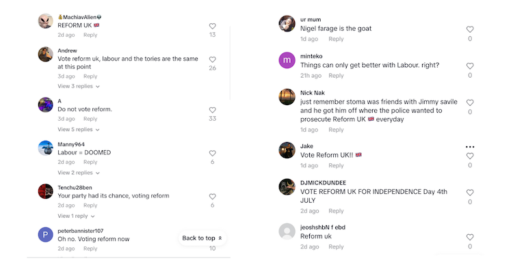Screen dimensions: 513x269
Task: Expand "View 1 reply" under Tenchu28ben's comment
Action: tap(76, 216)
